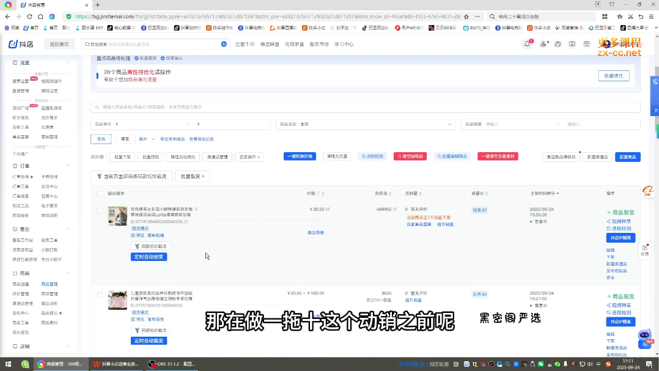Select the second product row checkbox

pyautogui.click(x=100, y=295)
